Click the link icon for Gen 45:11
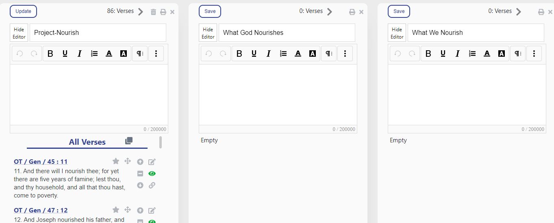The height and width of the screenshot is (223, 554). 152,185
